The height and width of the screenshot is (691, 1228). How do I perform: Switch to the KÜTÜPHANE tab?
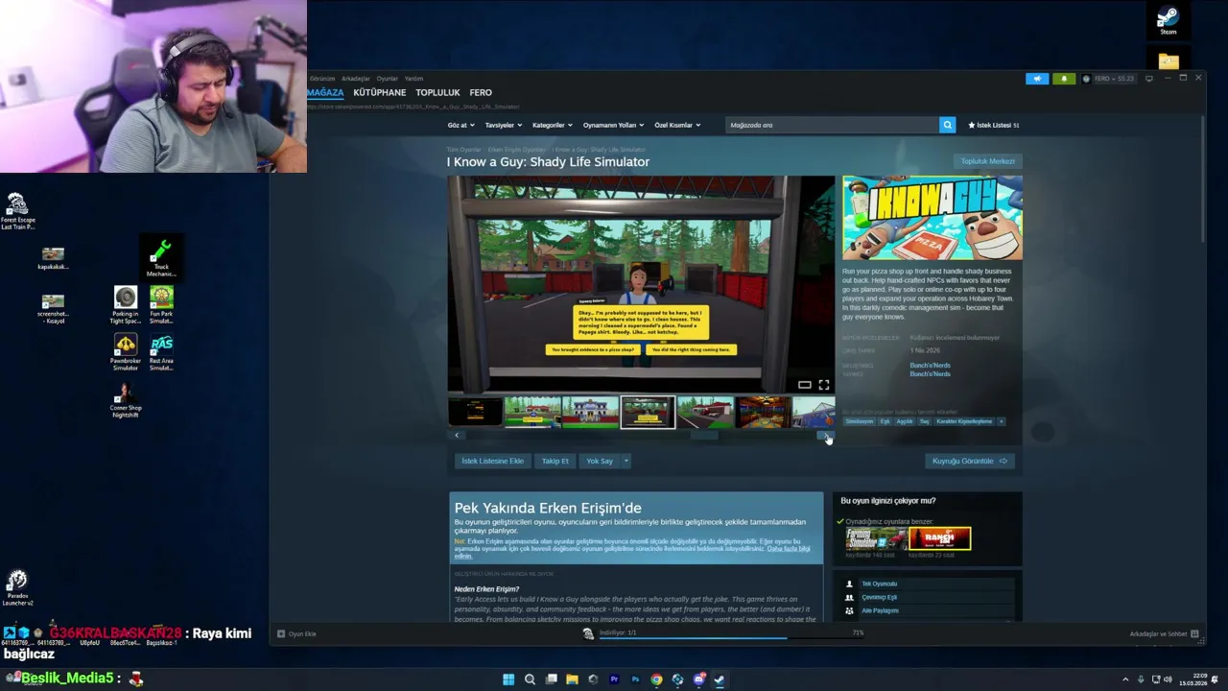(x=379, y=93)
